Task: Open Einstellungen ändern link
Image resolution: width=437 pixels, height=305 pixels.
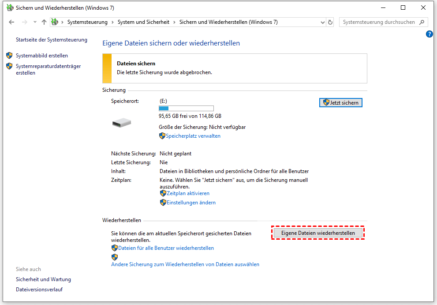Action: (190, 203)
